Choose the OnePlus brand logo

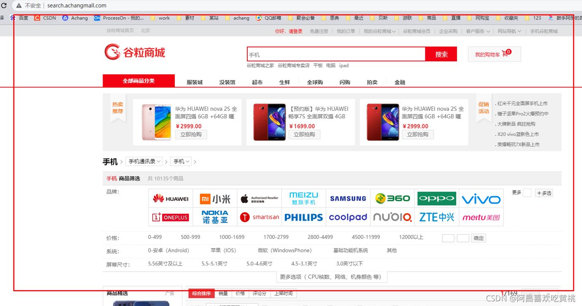click(x=171, y=217)
